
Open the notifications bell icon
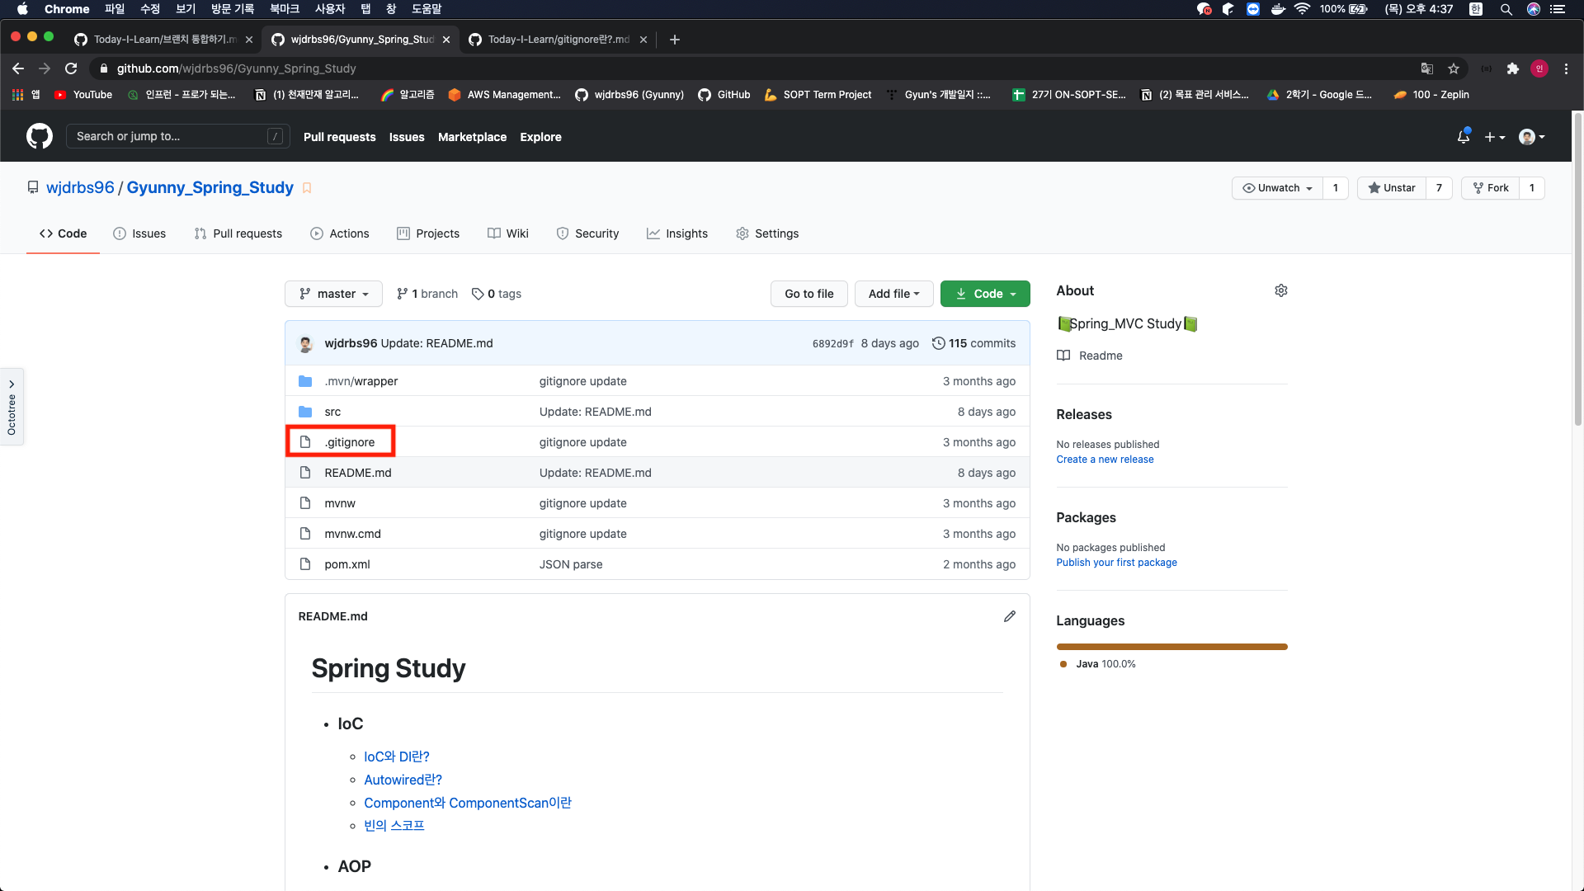[x=1463, y=137]
